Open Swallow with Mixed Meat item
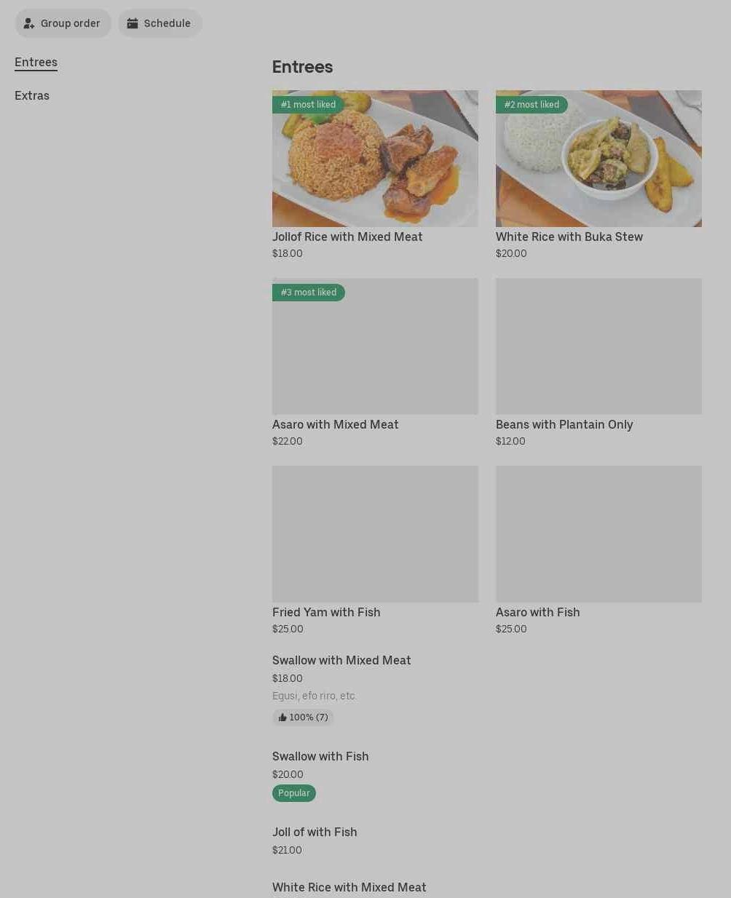 (341, 660)
